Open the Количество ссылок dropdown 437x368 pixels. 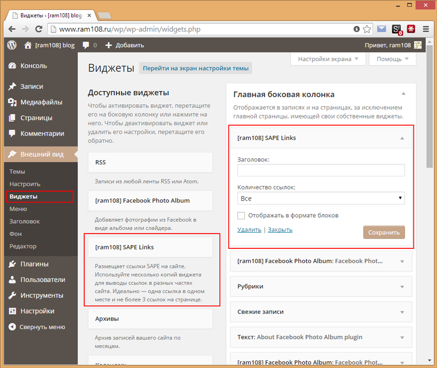(321, 198)
